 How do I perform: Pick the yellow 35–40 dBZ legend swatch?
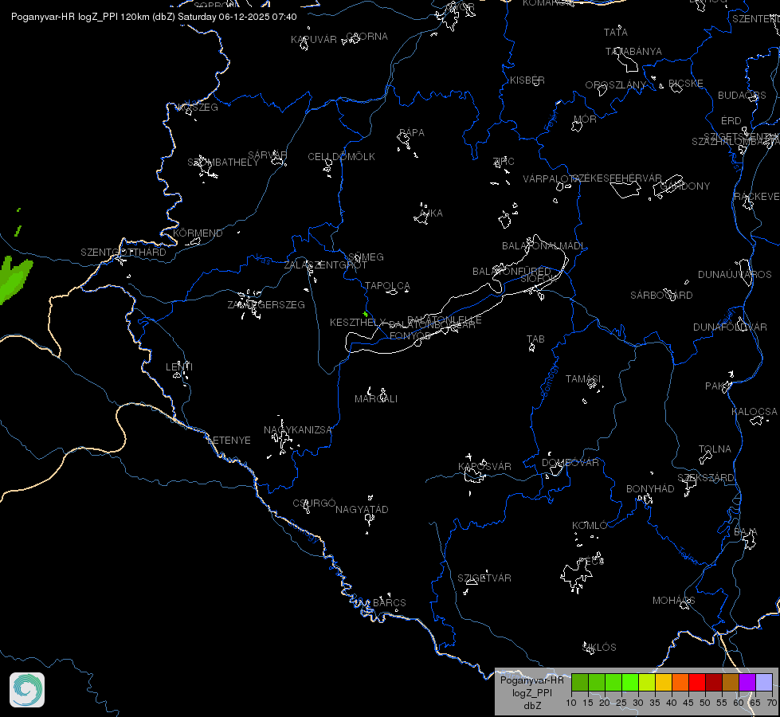(x=664, y=682)
